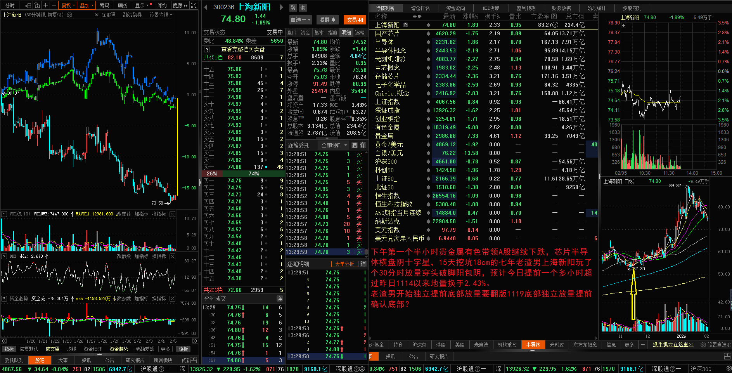This screenshot has width=732, height=373.
Task: Click the 国产芯片 row alert bell
Action: click(x=428, y=33)
